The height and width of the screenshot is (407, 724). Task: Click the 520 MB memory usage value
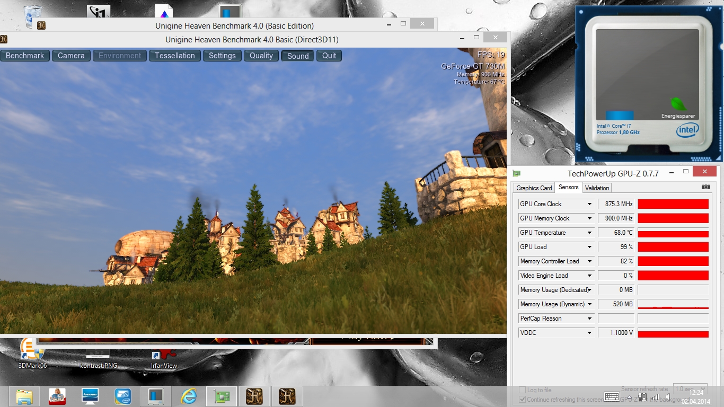tap(616, 304)
